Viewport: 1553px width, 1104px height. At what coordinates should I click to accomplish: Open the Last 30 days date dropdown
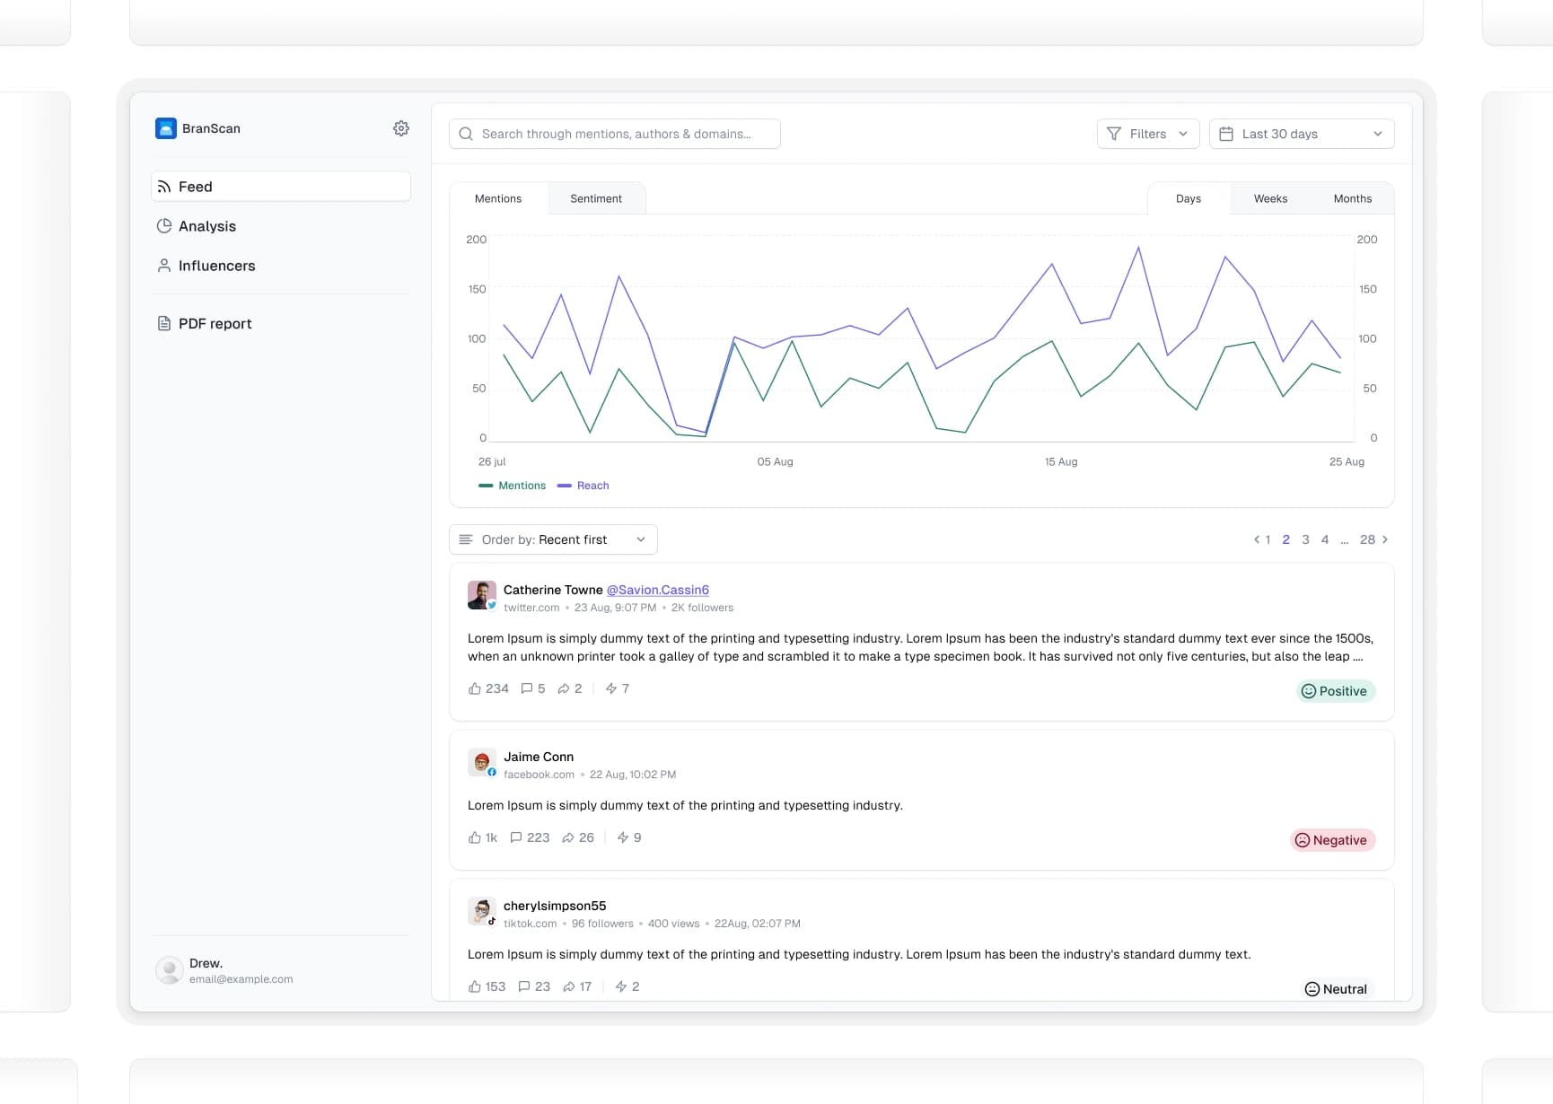tap(1302, 134)
